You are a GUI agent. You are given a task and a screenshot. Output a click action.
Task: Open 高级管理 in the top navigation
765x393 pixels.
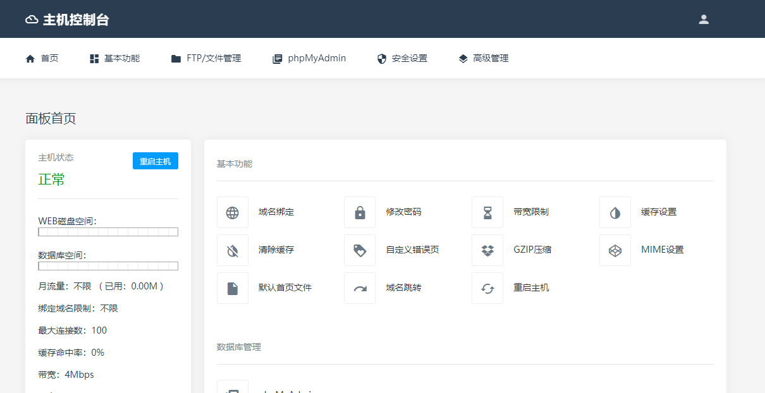pyautogui.click(x=482, y=58)
